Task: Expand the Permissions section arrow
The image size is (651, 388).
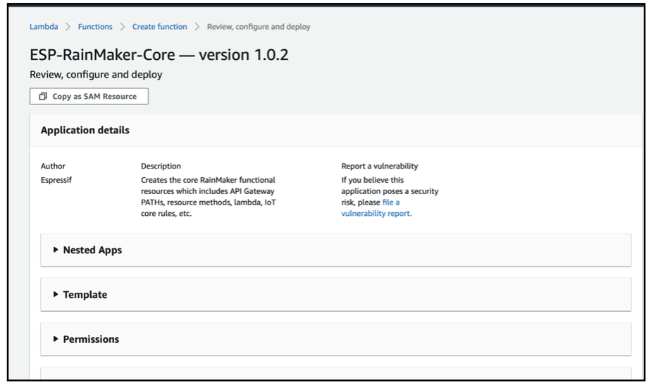Action: pos(56,339)
